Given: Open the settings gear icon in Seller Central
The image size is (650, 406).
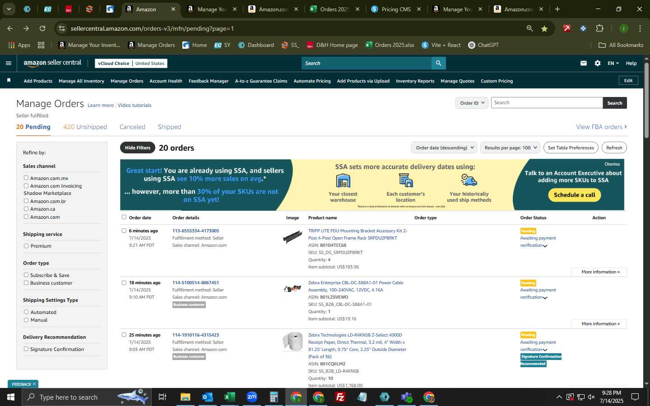Looking at the screenshot, I should [598, 63].
